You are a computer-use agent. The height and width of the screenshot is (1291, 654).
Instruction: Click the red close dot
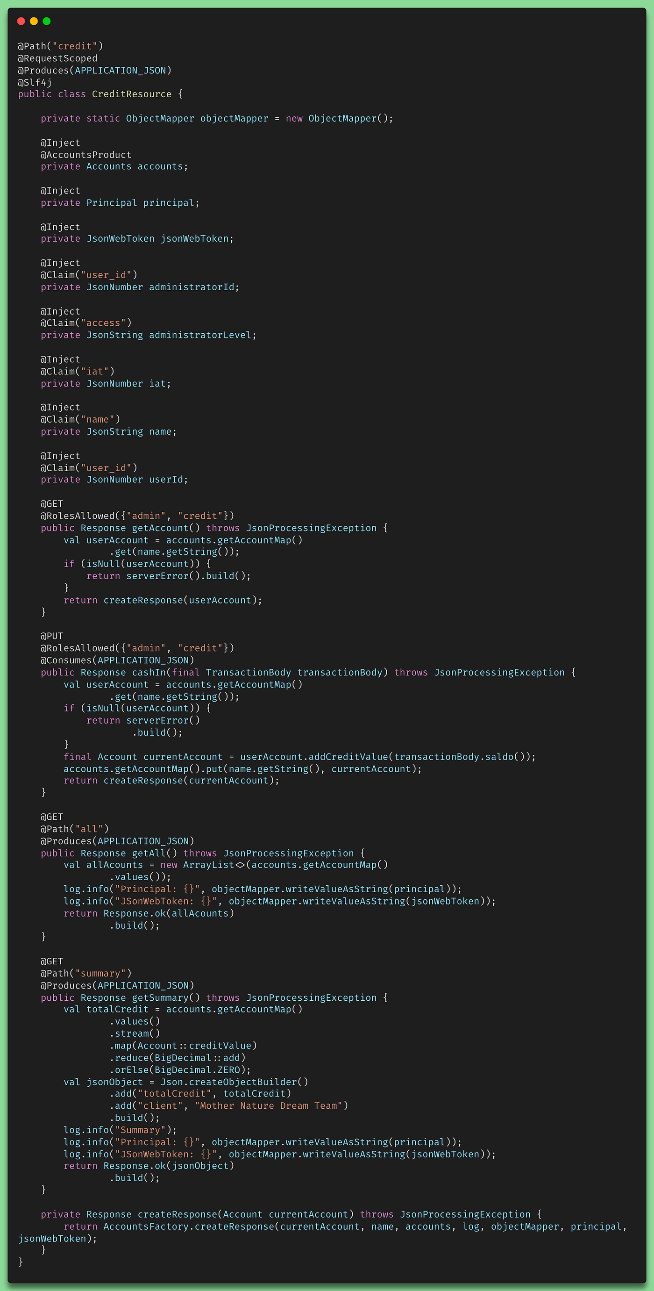click(21, 21)
